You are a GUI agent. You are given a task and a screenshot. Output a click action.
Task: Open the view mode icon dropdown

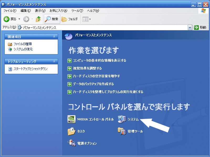pos(87,19)
